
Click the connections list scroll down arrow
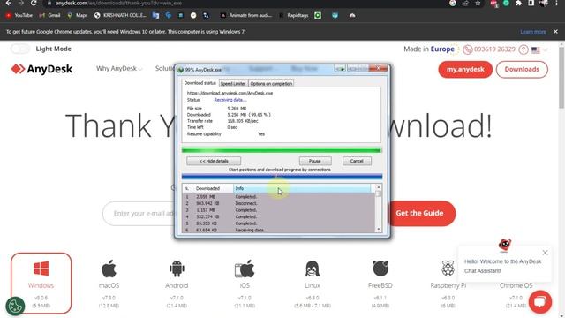[x=379, y=230]
